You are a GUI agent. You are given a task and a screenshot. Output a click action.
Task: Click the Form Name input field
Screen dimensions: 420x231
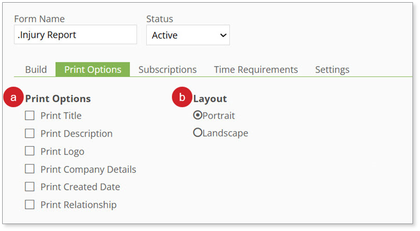point(75,35)
